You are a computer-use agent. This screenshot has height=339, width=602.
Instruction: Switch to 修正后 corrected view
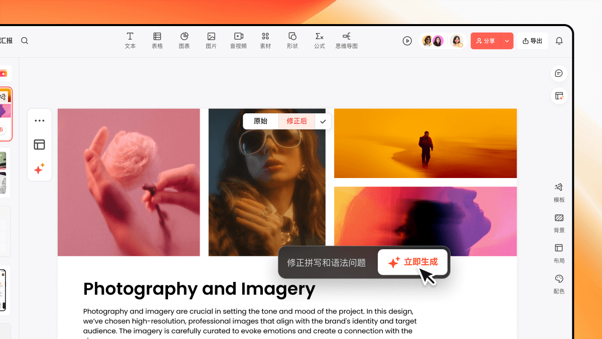(x=296, y=121)
